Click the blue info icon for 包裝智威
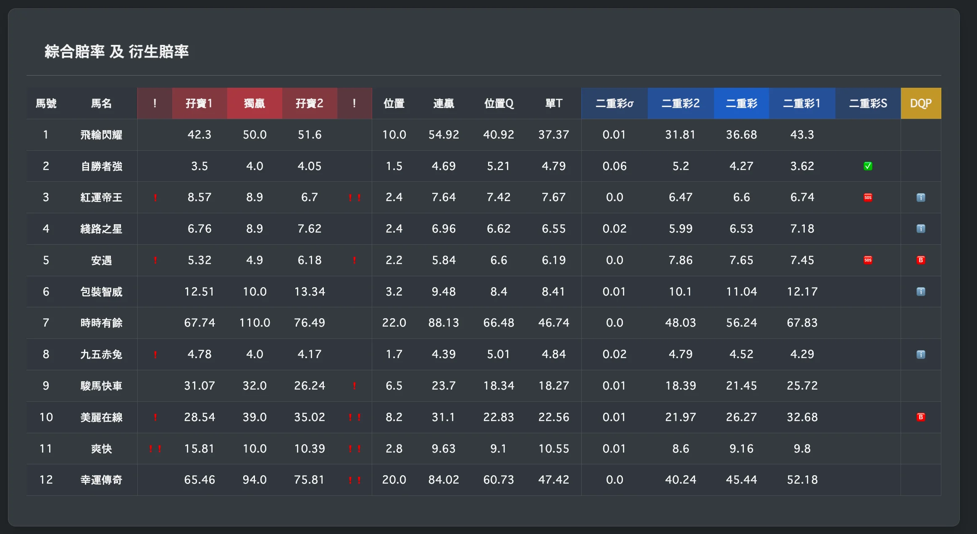 921,292
